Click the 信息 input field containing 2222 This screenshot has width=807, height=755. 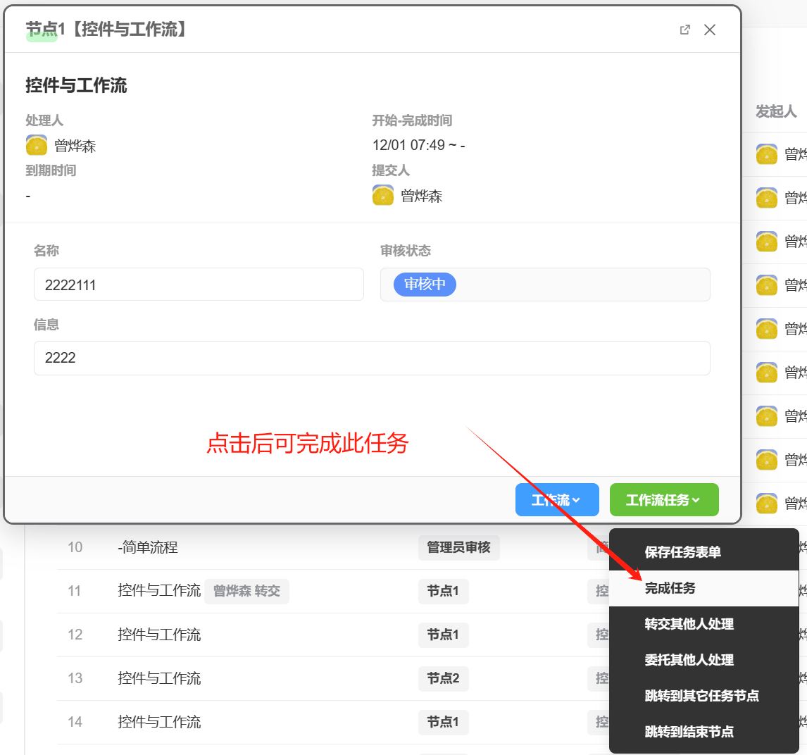point(372,358)
